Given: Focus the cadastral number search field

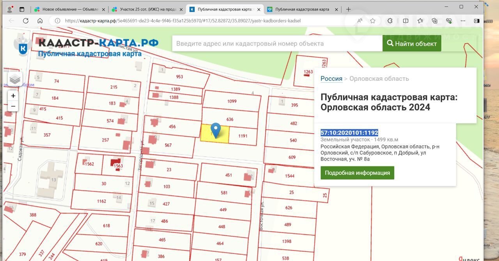Looking at the screenshot, I should click(x=277, y=44).
